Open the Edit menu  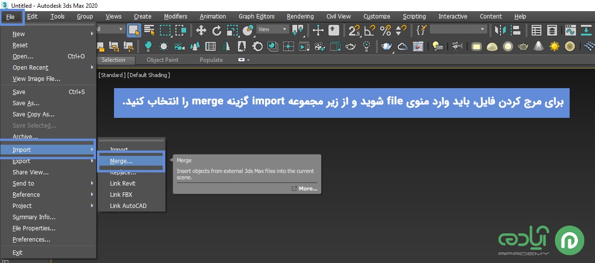[33, 16]
